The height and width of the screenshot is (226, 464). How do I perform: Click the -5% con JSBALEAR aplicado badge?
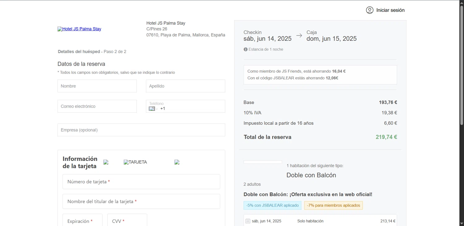(x=273, y=205)
